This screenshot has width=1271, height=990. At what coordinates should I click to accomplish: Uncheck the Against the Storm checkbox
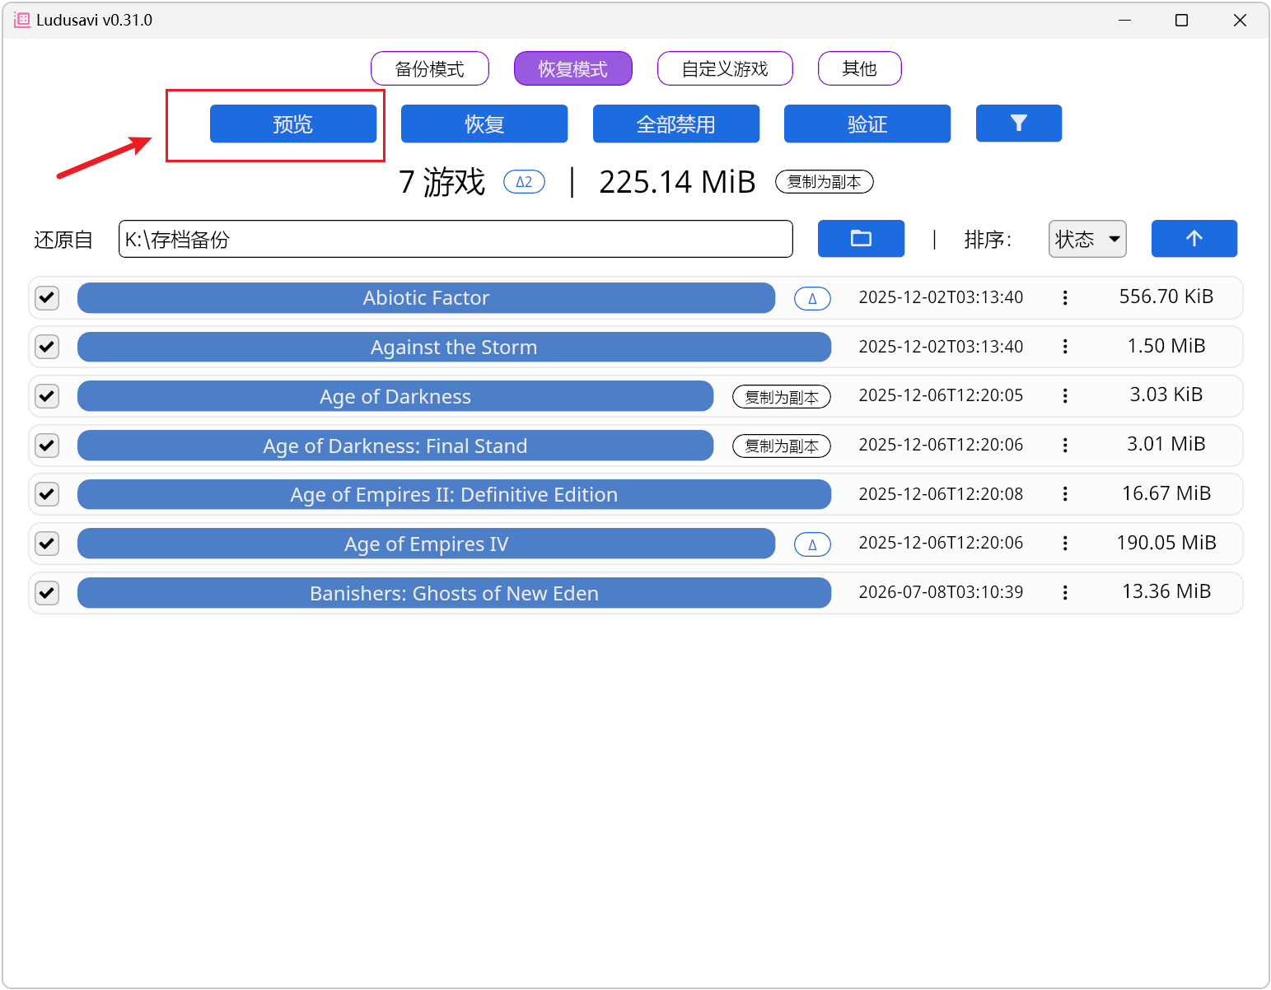pos(47,347)
